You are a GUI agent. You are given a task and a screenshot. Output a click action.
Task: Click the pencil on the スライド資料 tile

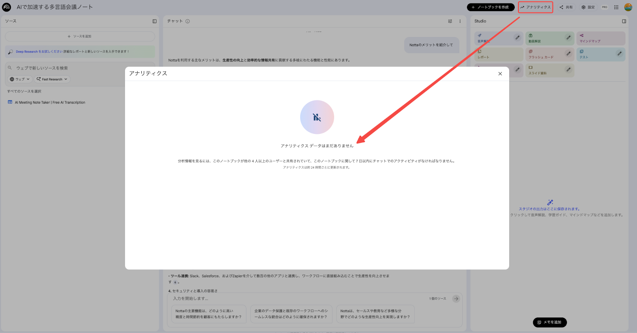(x=568, y=70)
